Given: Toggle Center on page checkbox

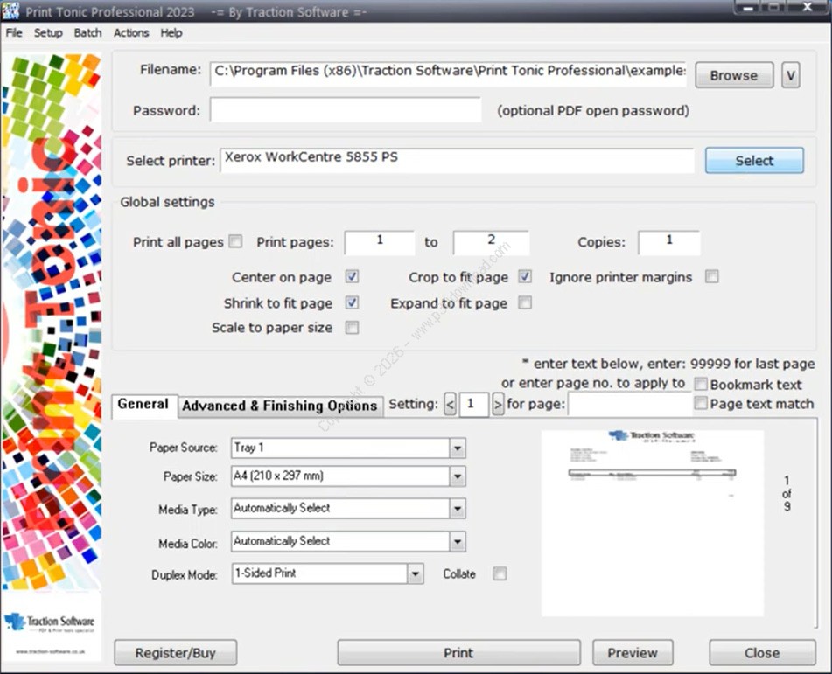Looking at the screenshot, I should (x=352, y=276).
